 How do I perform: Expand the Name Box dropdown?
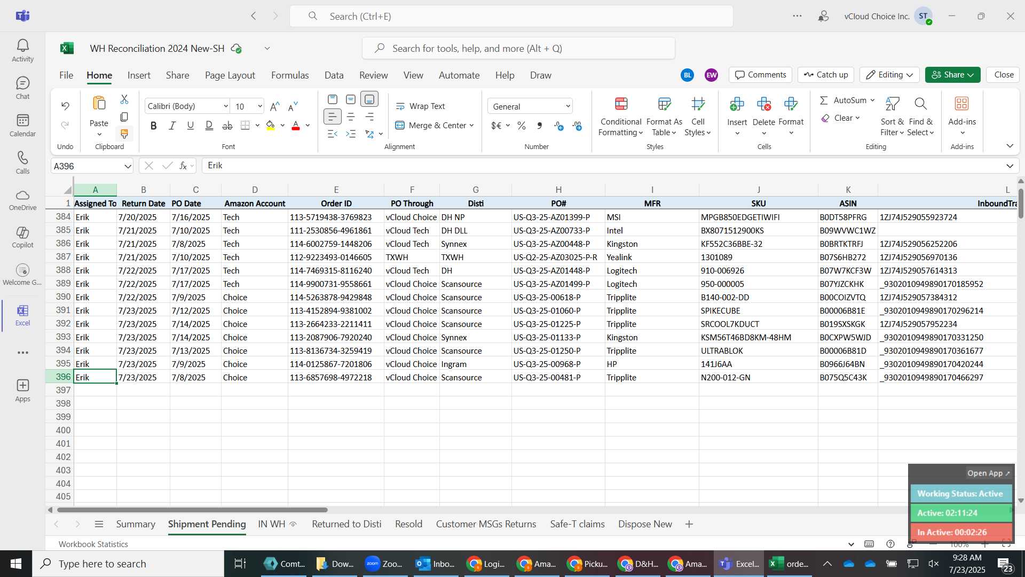coord(128,166)
